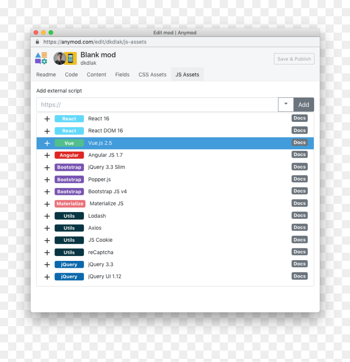
Task: Click the dkdlak username text
Action: pyautogui.click(x=88, y=63)
